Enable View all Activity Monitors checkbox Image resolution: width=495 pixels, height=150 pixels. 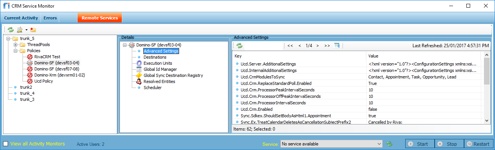(5, 144)
